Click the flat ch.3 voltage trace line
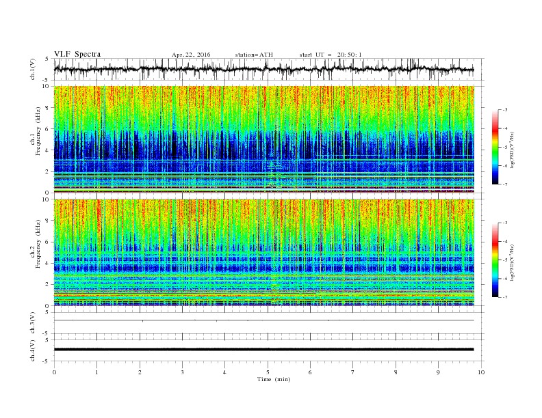Image resolution: width=542 pixels, height=418 pixels. 264,320
